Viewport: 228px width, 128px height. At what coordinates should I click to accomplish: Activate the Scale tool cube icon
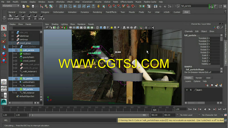pyautogui.click(x=4, y=60)
